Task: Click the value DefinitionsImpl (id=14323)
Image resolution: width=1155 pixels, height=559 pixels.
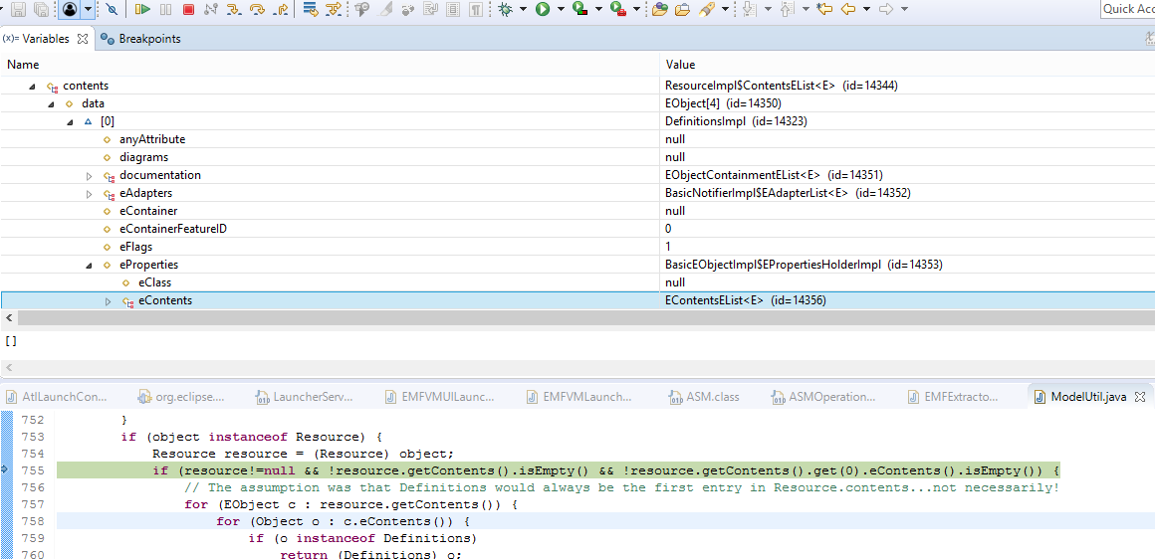Action: click(x=736, y=121)
